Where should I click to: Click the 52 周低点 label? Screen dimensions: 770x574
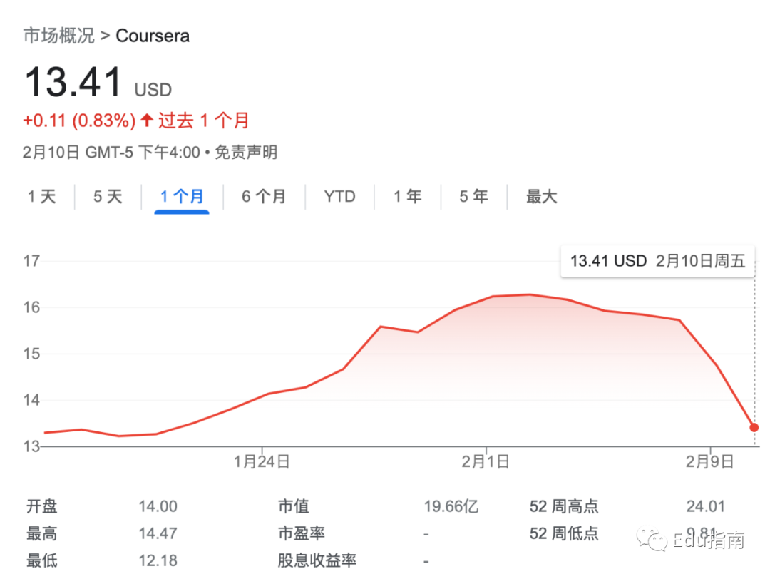click(x=564, y=533)
